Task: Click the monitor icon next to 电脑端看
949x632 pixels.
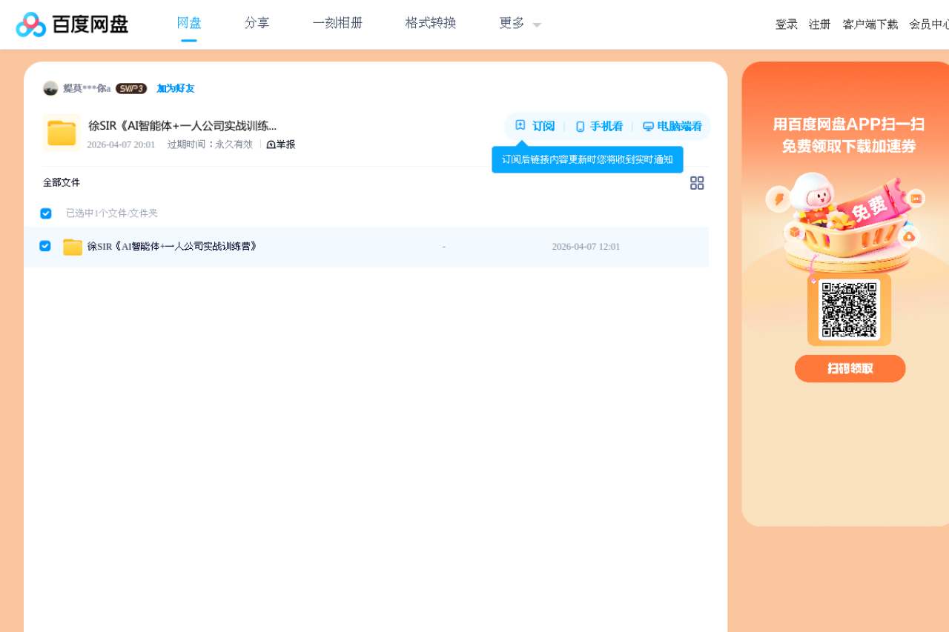Action: click(647, 126)
